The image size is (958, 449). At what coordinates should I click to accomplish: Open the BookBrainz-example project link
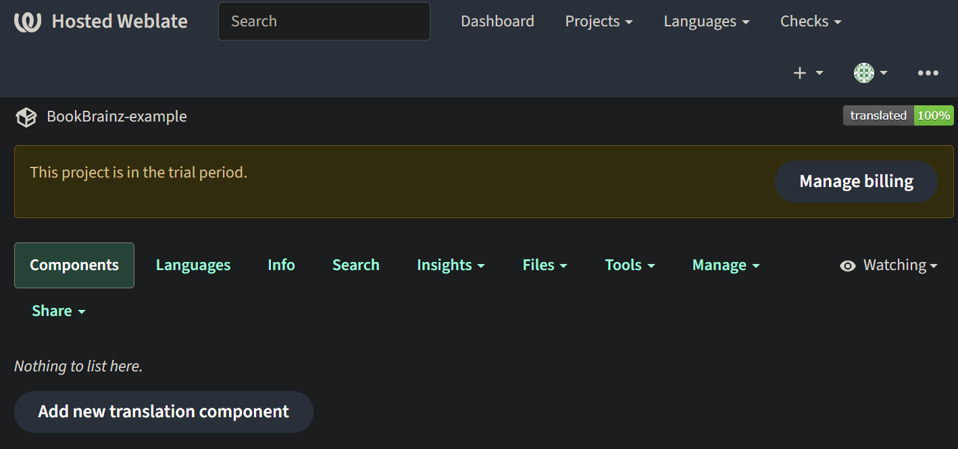point(117,117)
